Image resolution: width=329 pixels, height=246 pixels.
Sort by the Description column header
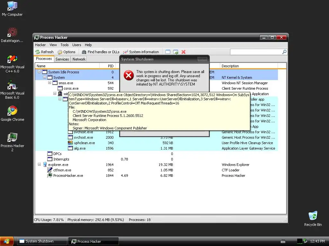pyautogui.click(x=249, y=66)
